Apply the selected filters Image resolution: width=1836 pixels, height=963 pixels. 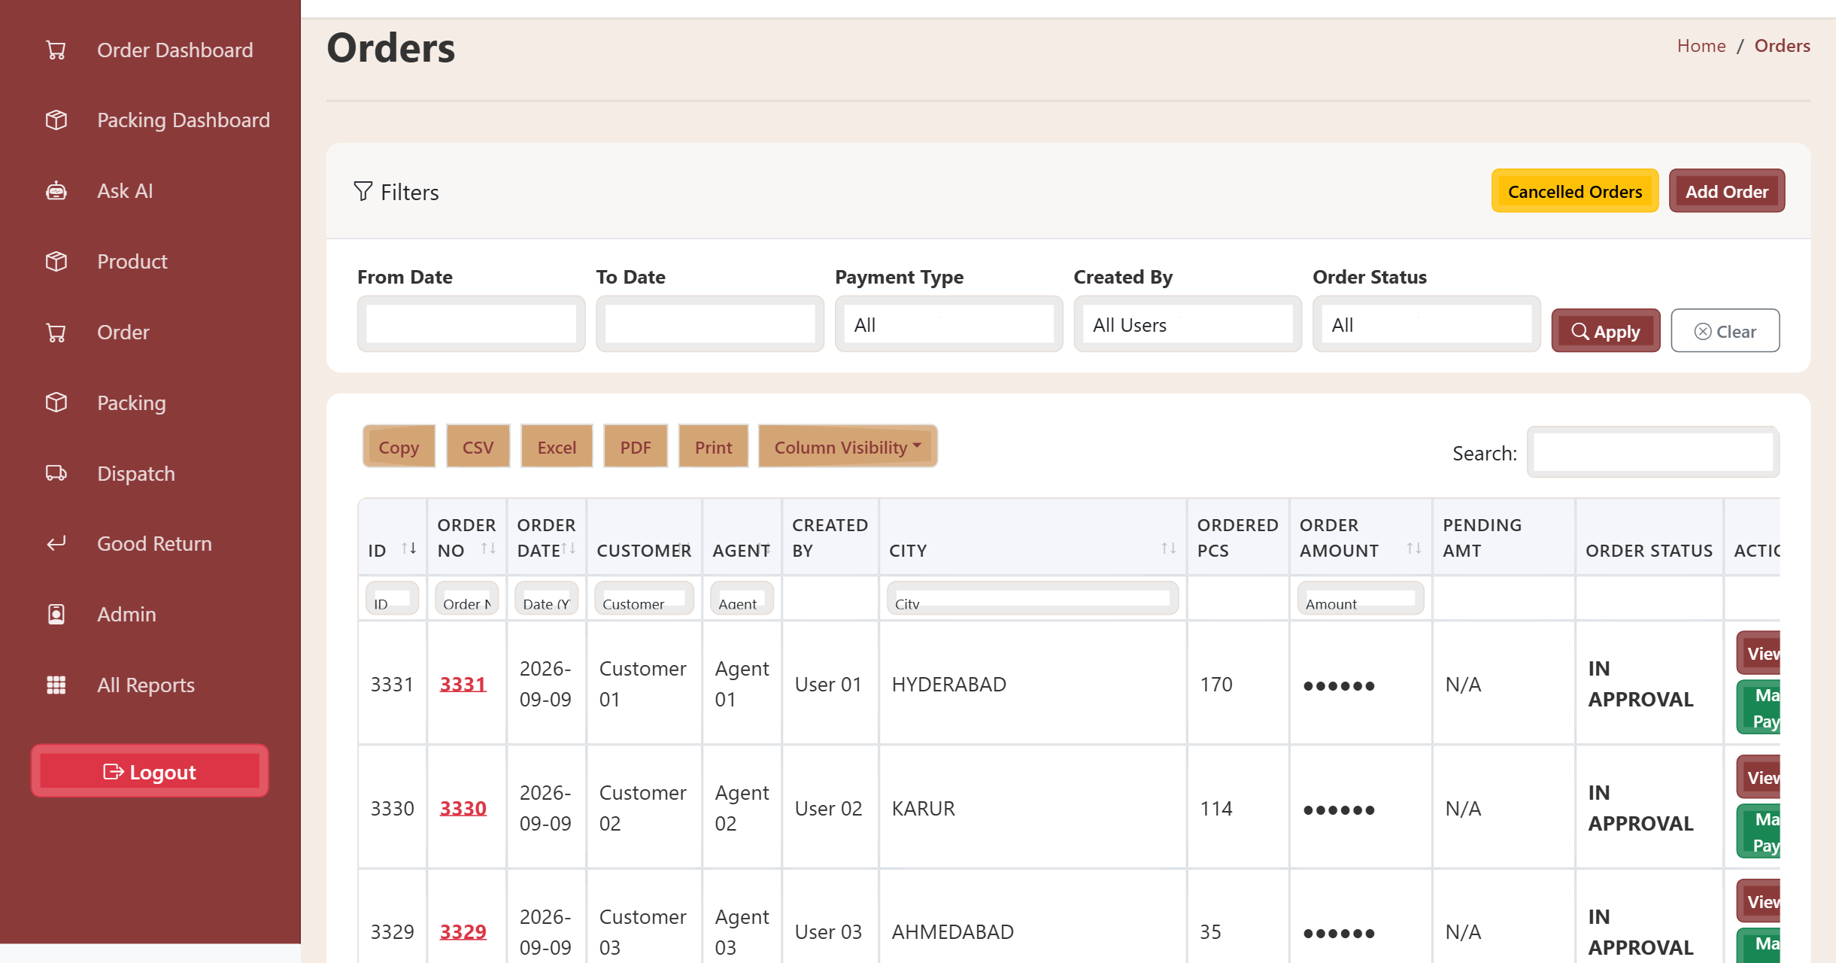click(x=1606, y=331)
